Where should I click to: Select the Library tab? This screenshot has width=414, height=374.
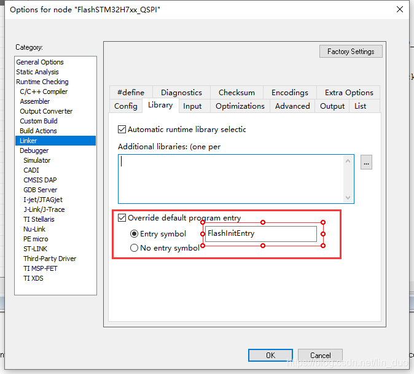pyautogui.click(x=160, y=105)
